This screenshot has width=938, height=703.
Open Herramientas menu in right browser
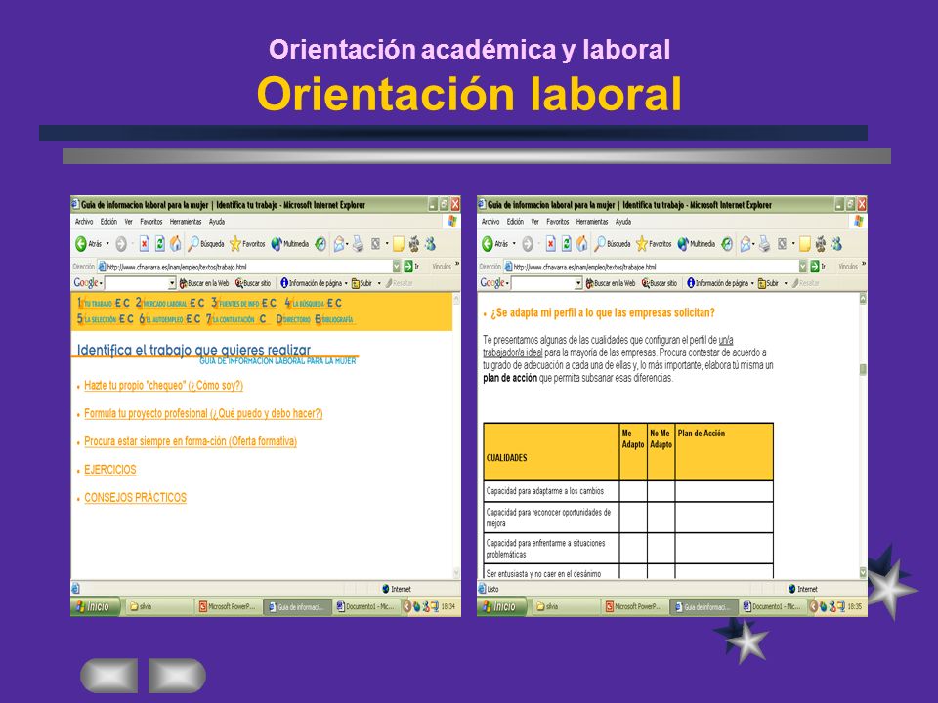[592, 222]
